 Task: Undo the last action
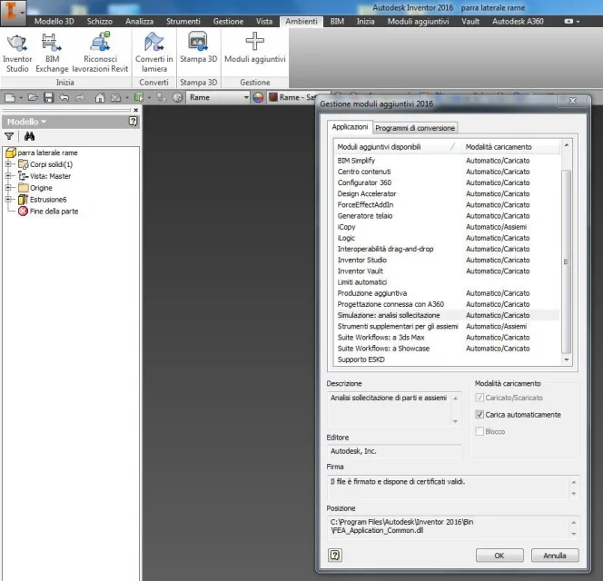(64, 98)
